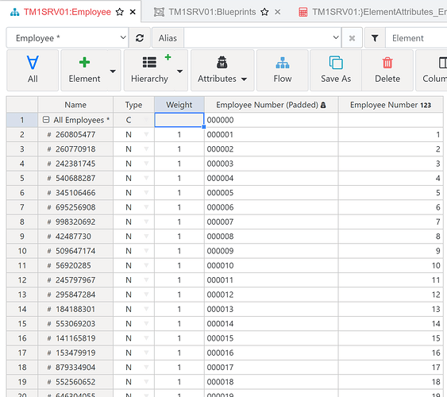
Task: Open the Employee hierarchy dropdown
Action: (x=67, y=38)
